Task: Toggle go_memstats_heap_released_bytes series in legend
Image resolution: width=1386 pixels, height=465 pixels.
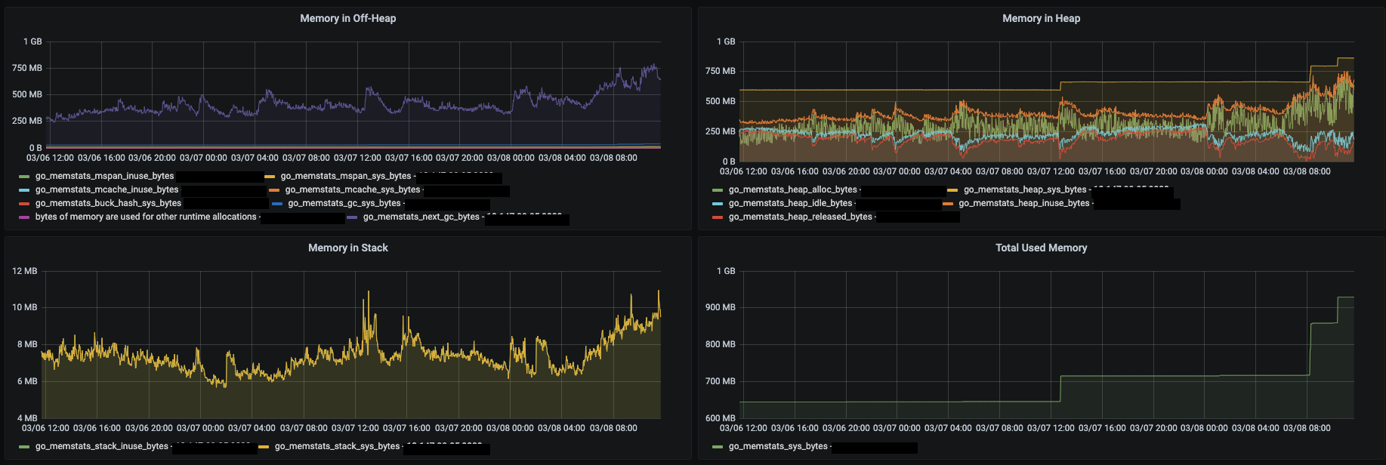Action: click(x=801, y=217)
